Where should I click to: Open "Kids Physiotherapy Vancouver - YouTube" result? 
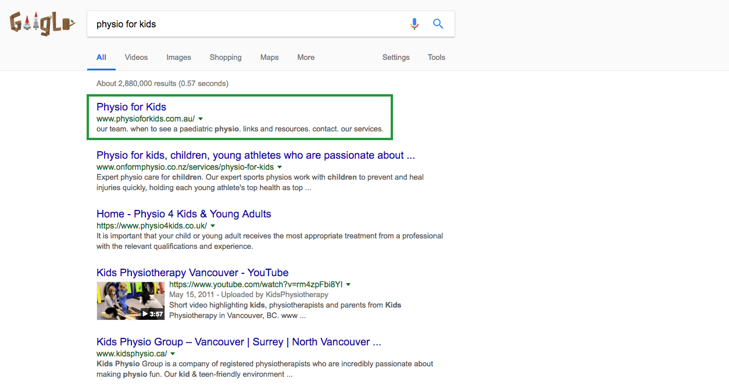pos(192,273)
